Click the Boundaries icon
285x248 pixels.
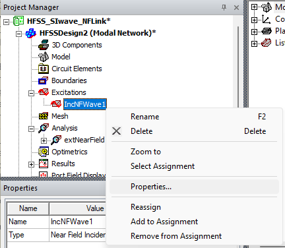44,80
